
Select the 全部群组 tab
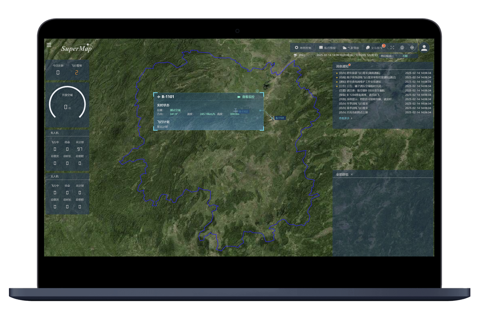[342, 174]
